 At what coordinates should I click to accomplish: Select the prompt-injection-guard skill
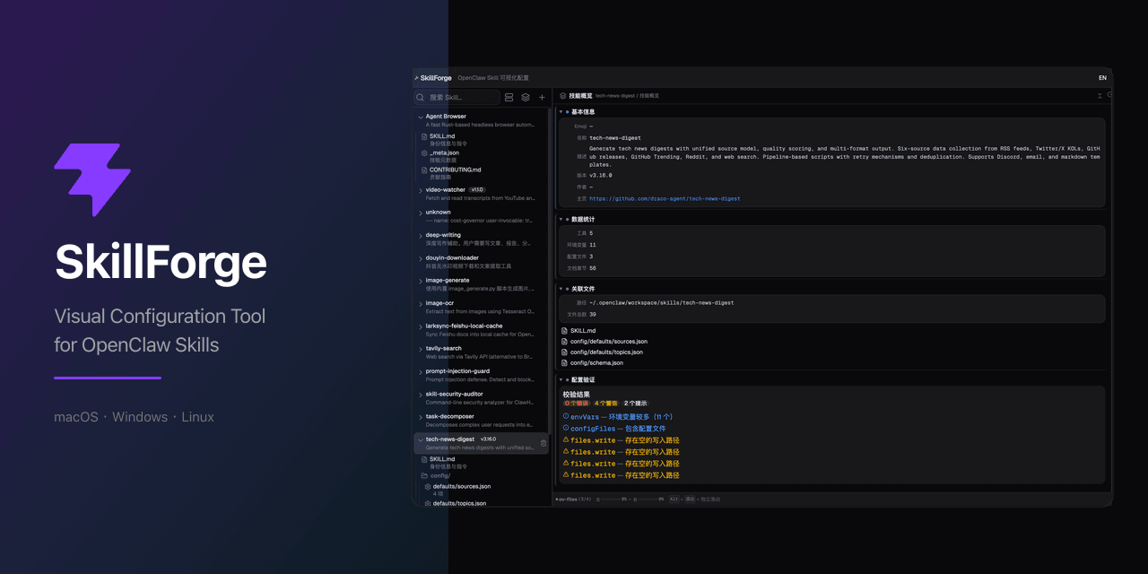point(457,371)
